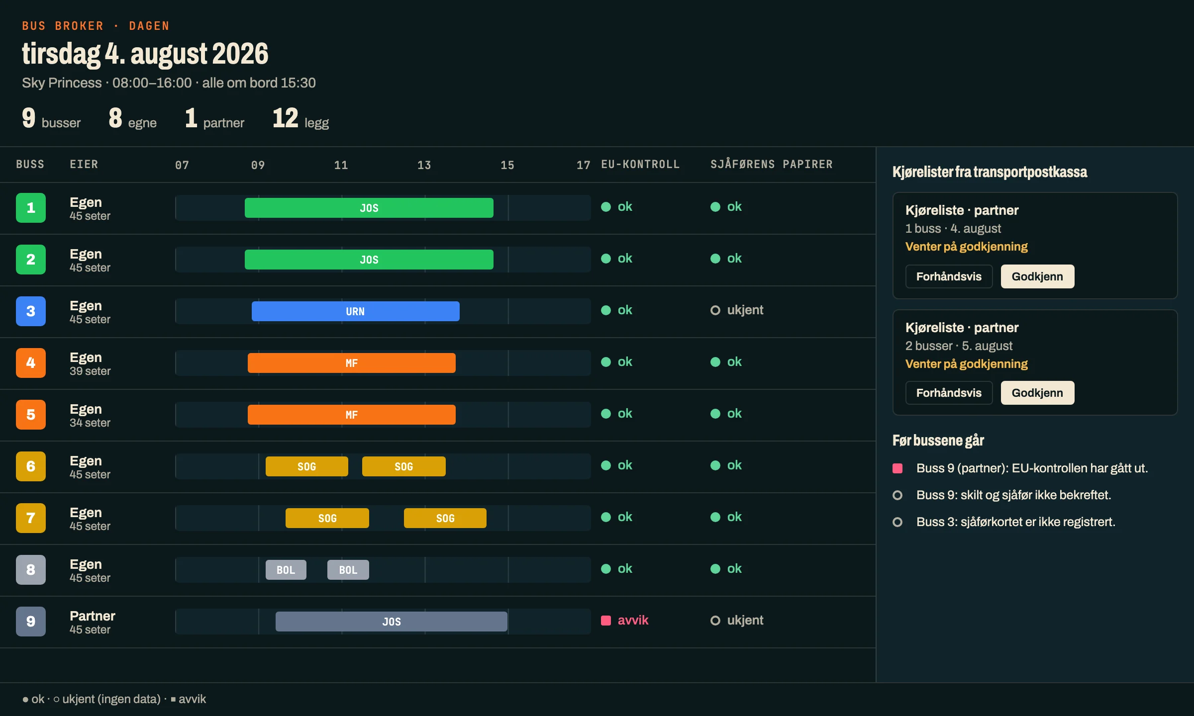Select the grey JOS leg on partner bus 9
This screenshot has height=716, width=1194.
pos(392,622)
